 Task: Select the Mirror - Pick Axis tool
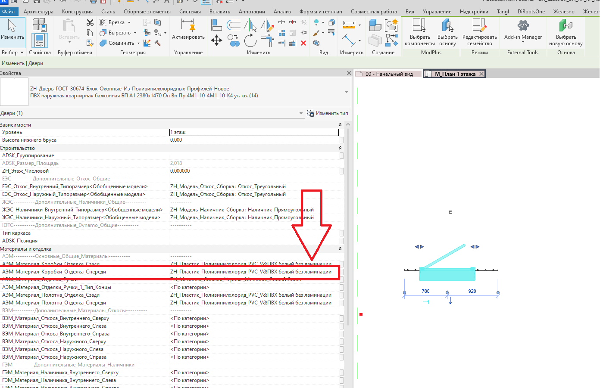pos(250,25)
